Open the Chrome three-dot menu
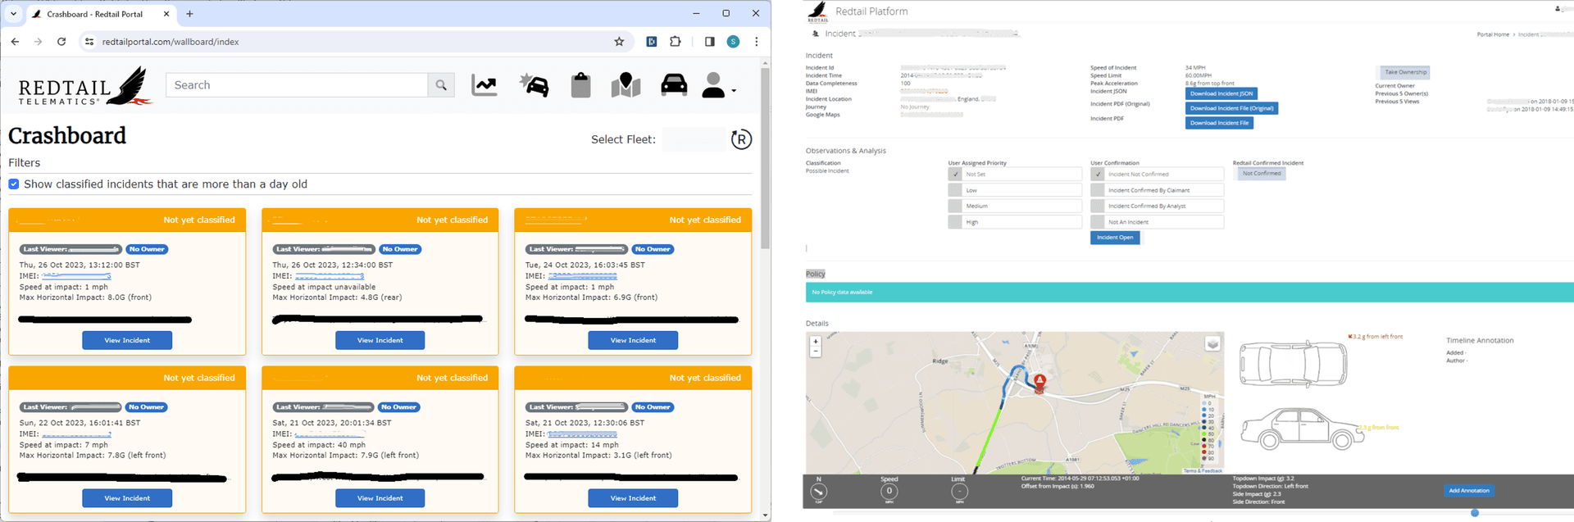 [x=756, y=42]
